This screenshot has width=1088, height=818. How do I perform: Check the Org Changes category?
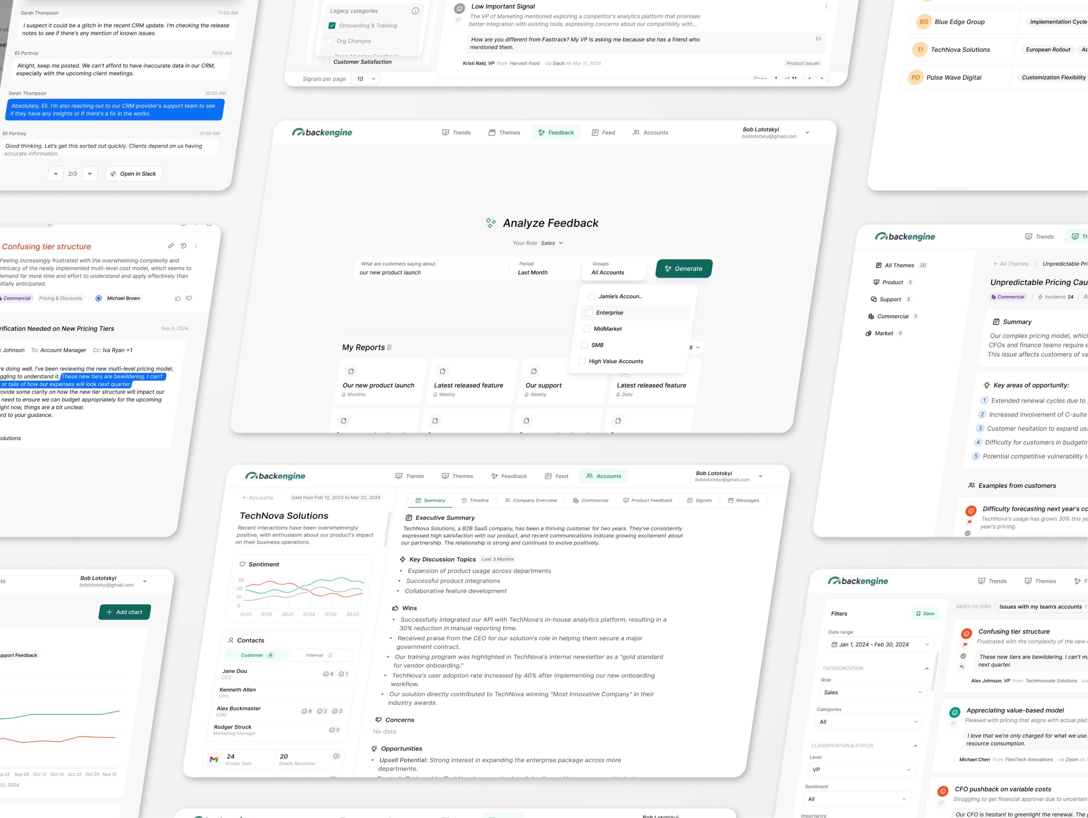329,41
